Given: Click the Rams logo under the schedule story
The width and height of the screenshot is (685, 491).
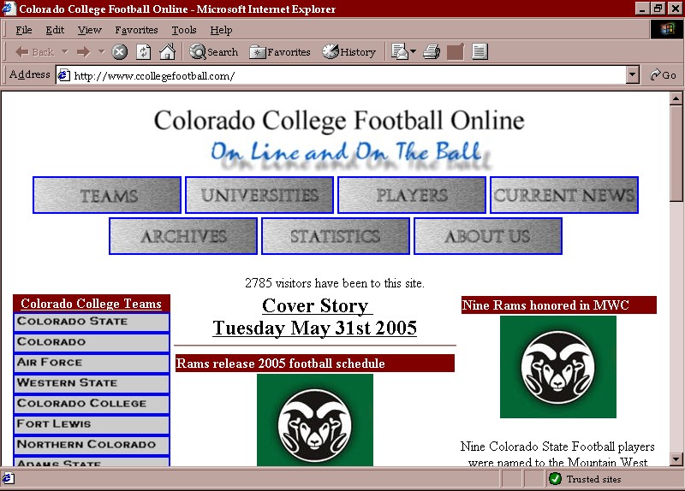Looking at the screenshot, I should 315,420.
